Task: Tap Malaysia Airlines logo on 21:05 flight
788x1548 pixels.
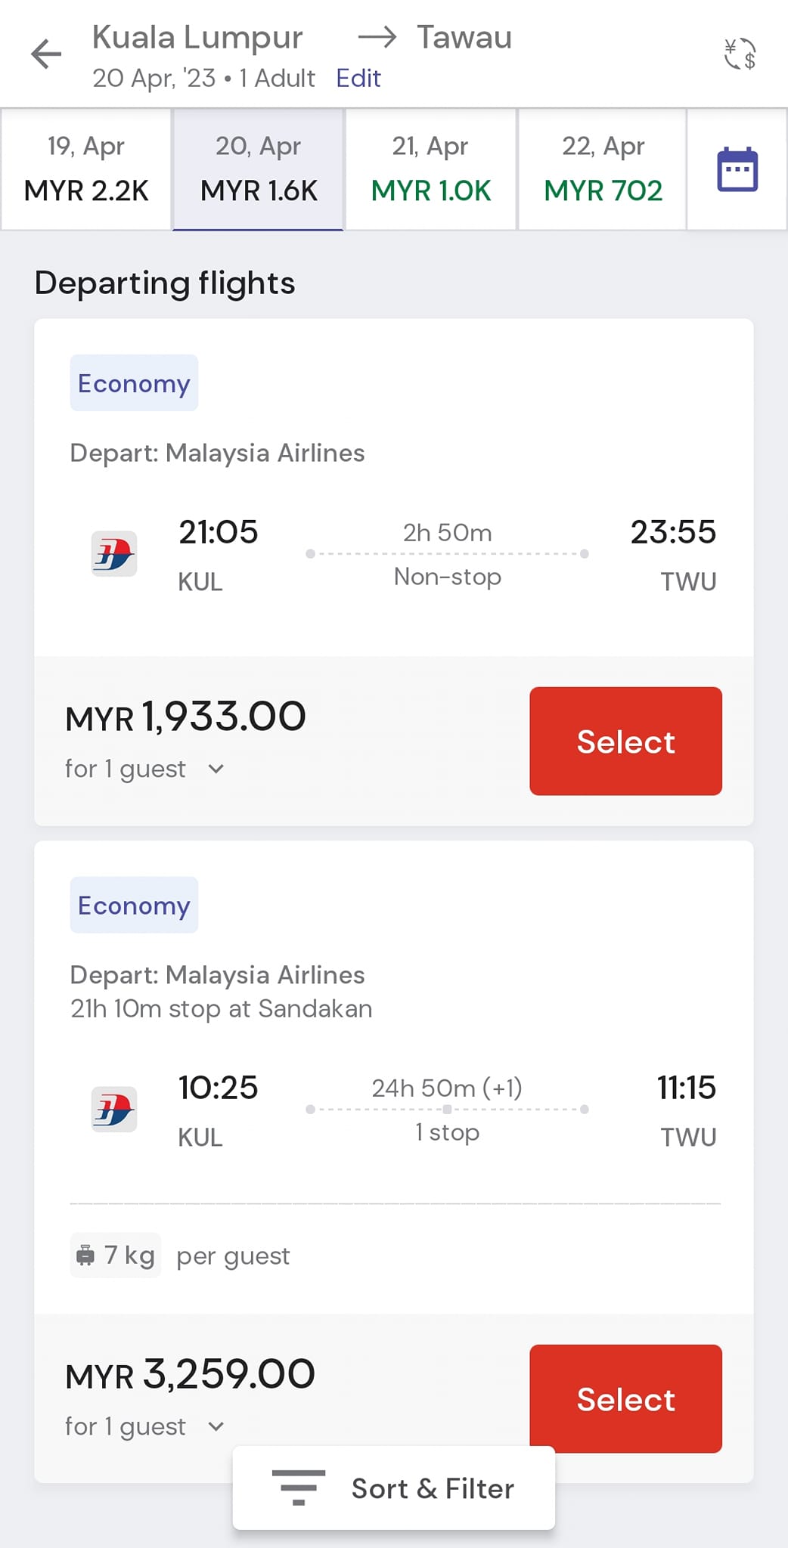Action: point(114,554)
